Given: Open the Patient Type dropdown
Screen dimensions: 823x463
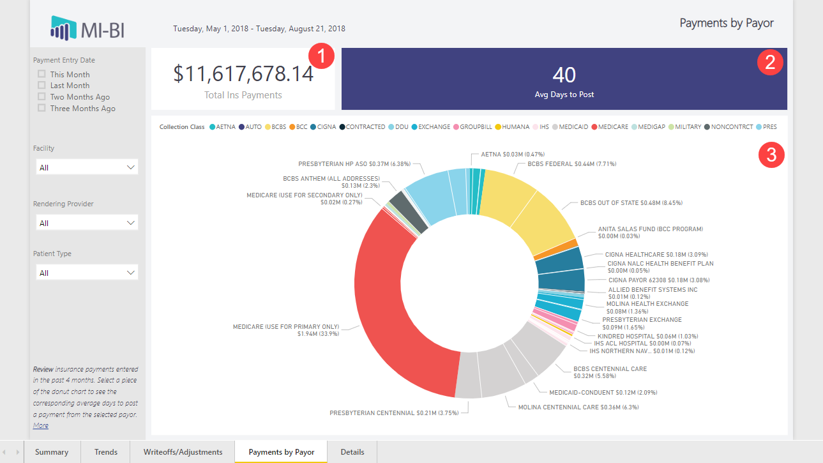Looking at the screenshot, I should tap(86, 273).
